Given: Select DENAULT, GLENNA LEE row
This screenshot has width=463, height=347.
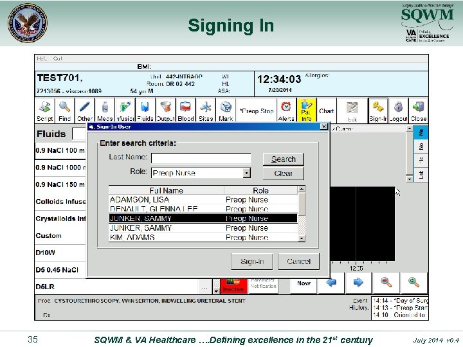Looking at the screenshot, I should coord(203,209).
